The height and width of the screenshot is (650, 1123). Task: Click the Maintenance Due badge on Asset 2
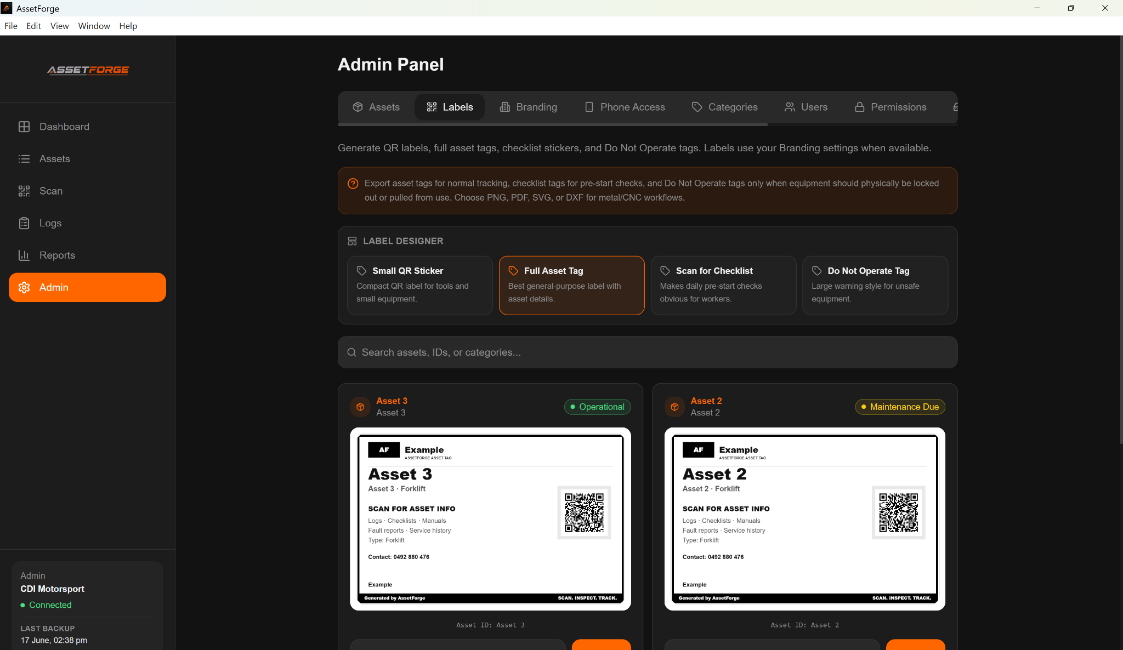900,407
